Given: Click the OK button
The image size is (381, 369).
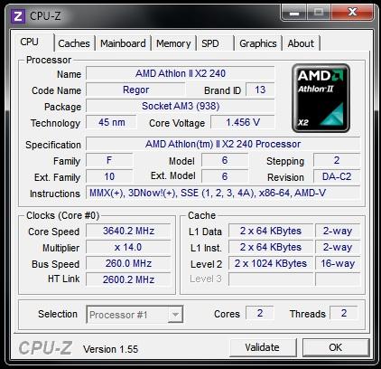Looking at the screenshot, I should pyautogui.click(x=336, y=347).
